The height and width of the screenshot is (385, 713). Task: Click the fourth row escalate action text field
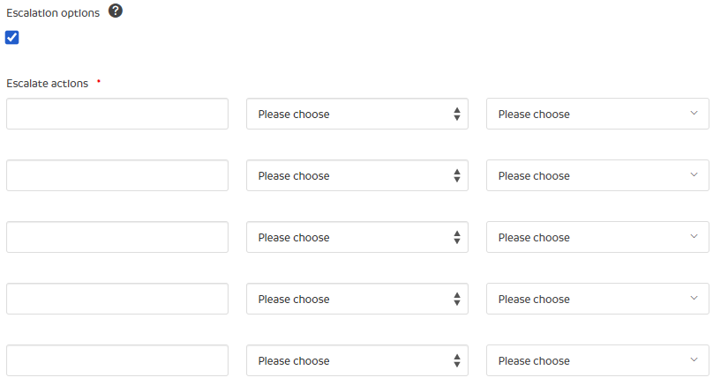coord(117,299)
